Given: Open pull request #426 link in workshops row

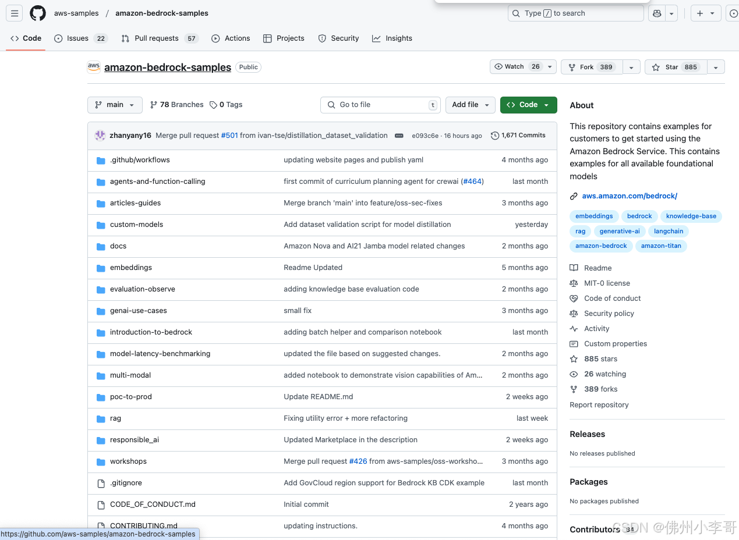Looking at the screenshot, I should pos(358,461).
